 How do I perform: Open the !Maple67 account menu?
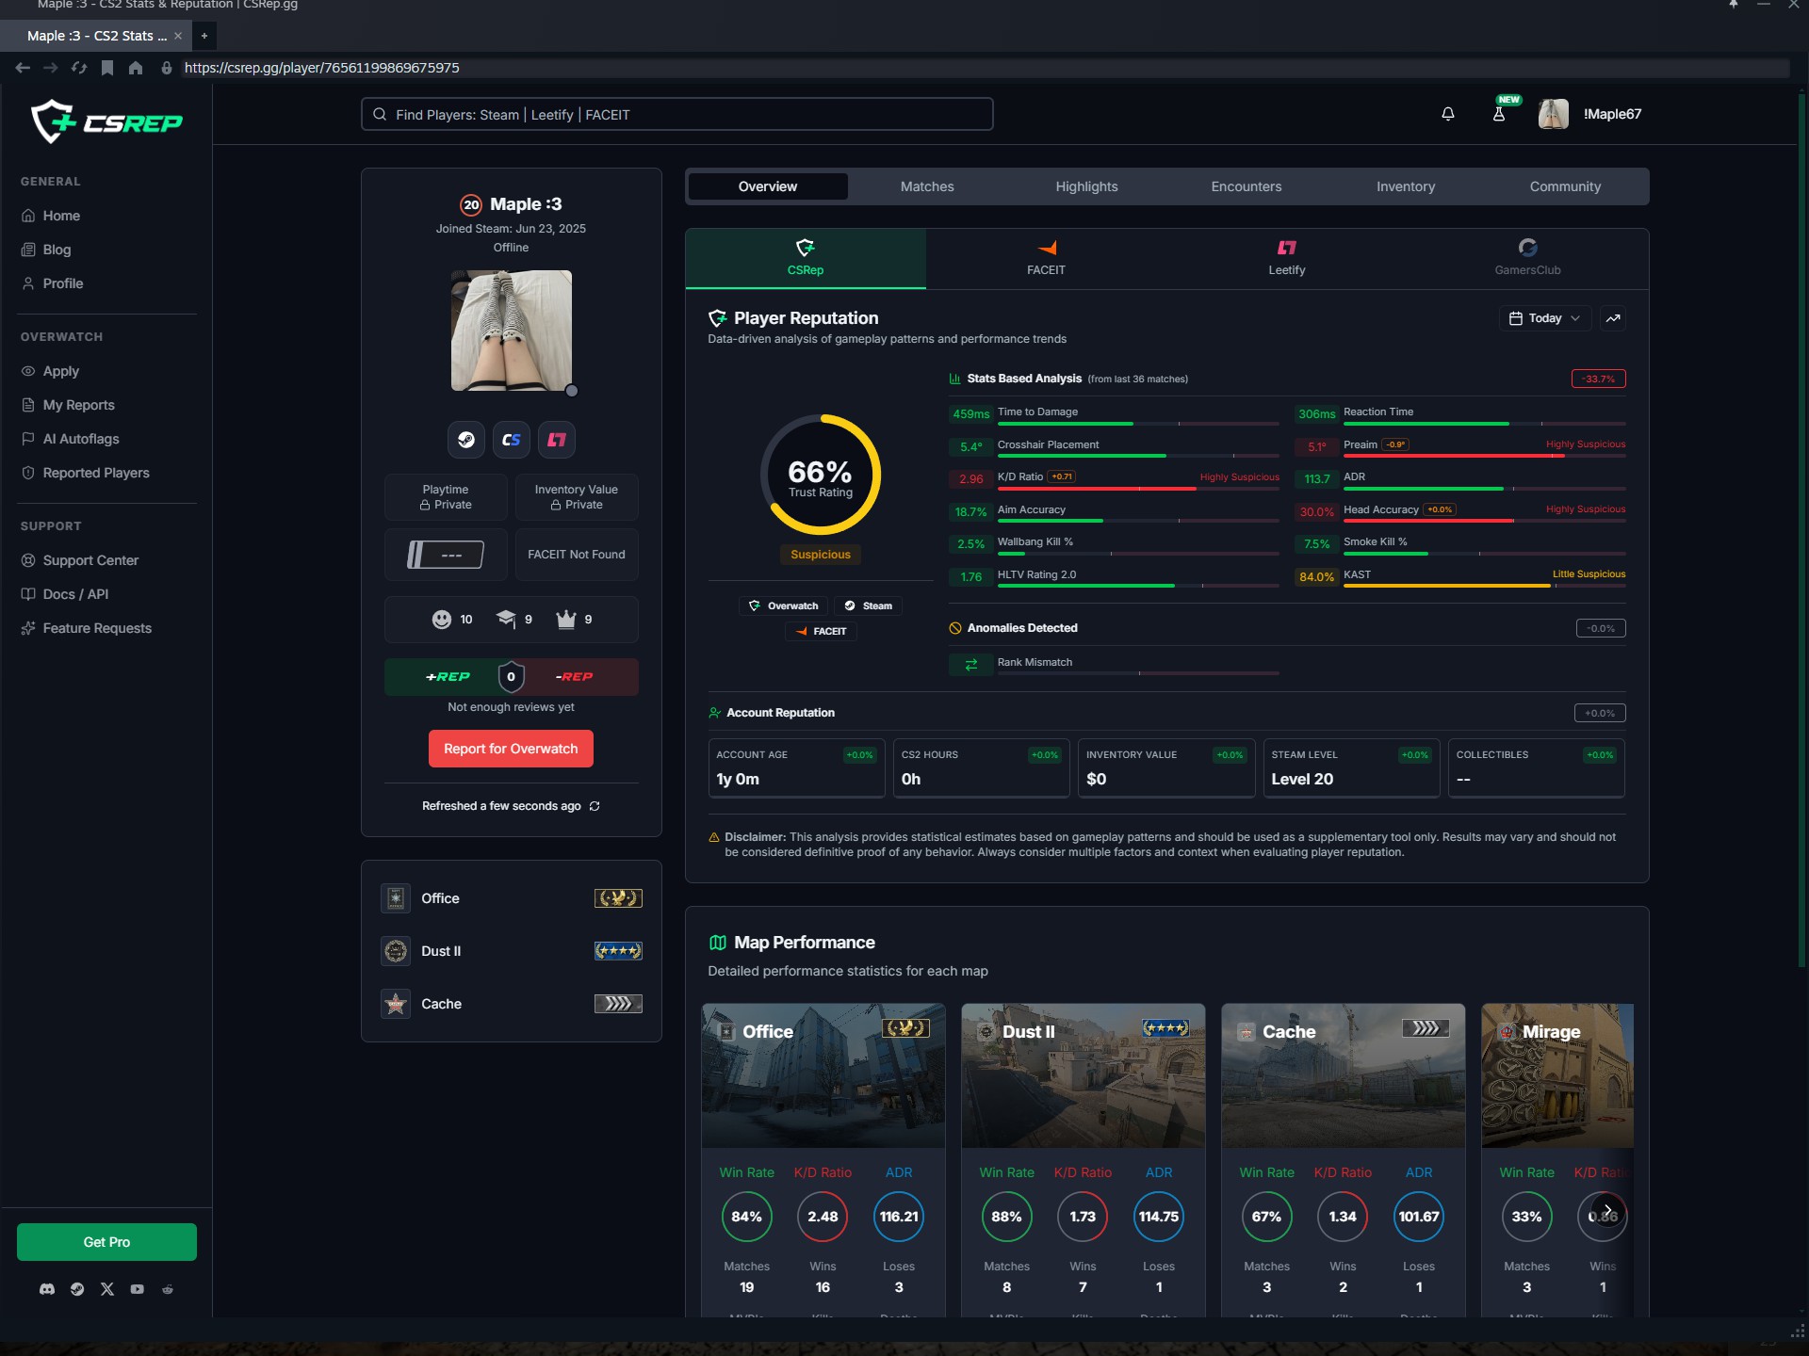pyautogui.click(x=1590, y=114)
